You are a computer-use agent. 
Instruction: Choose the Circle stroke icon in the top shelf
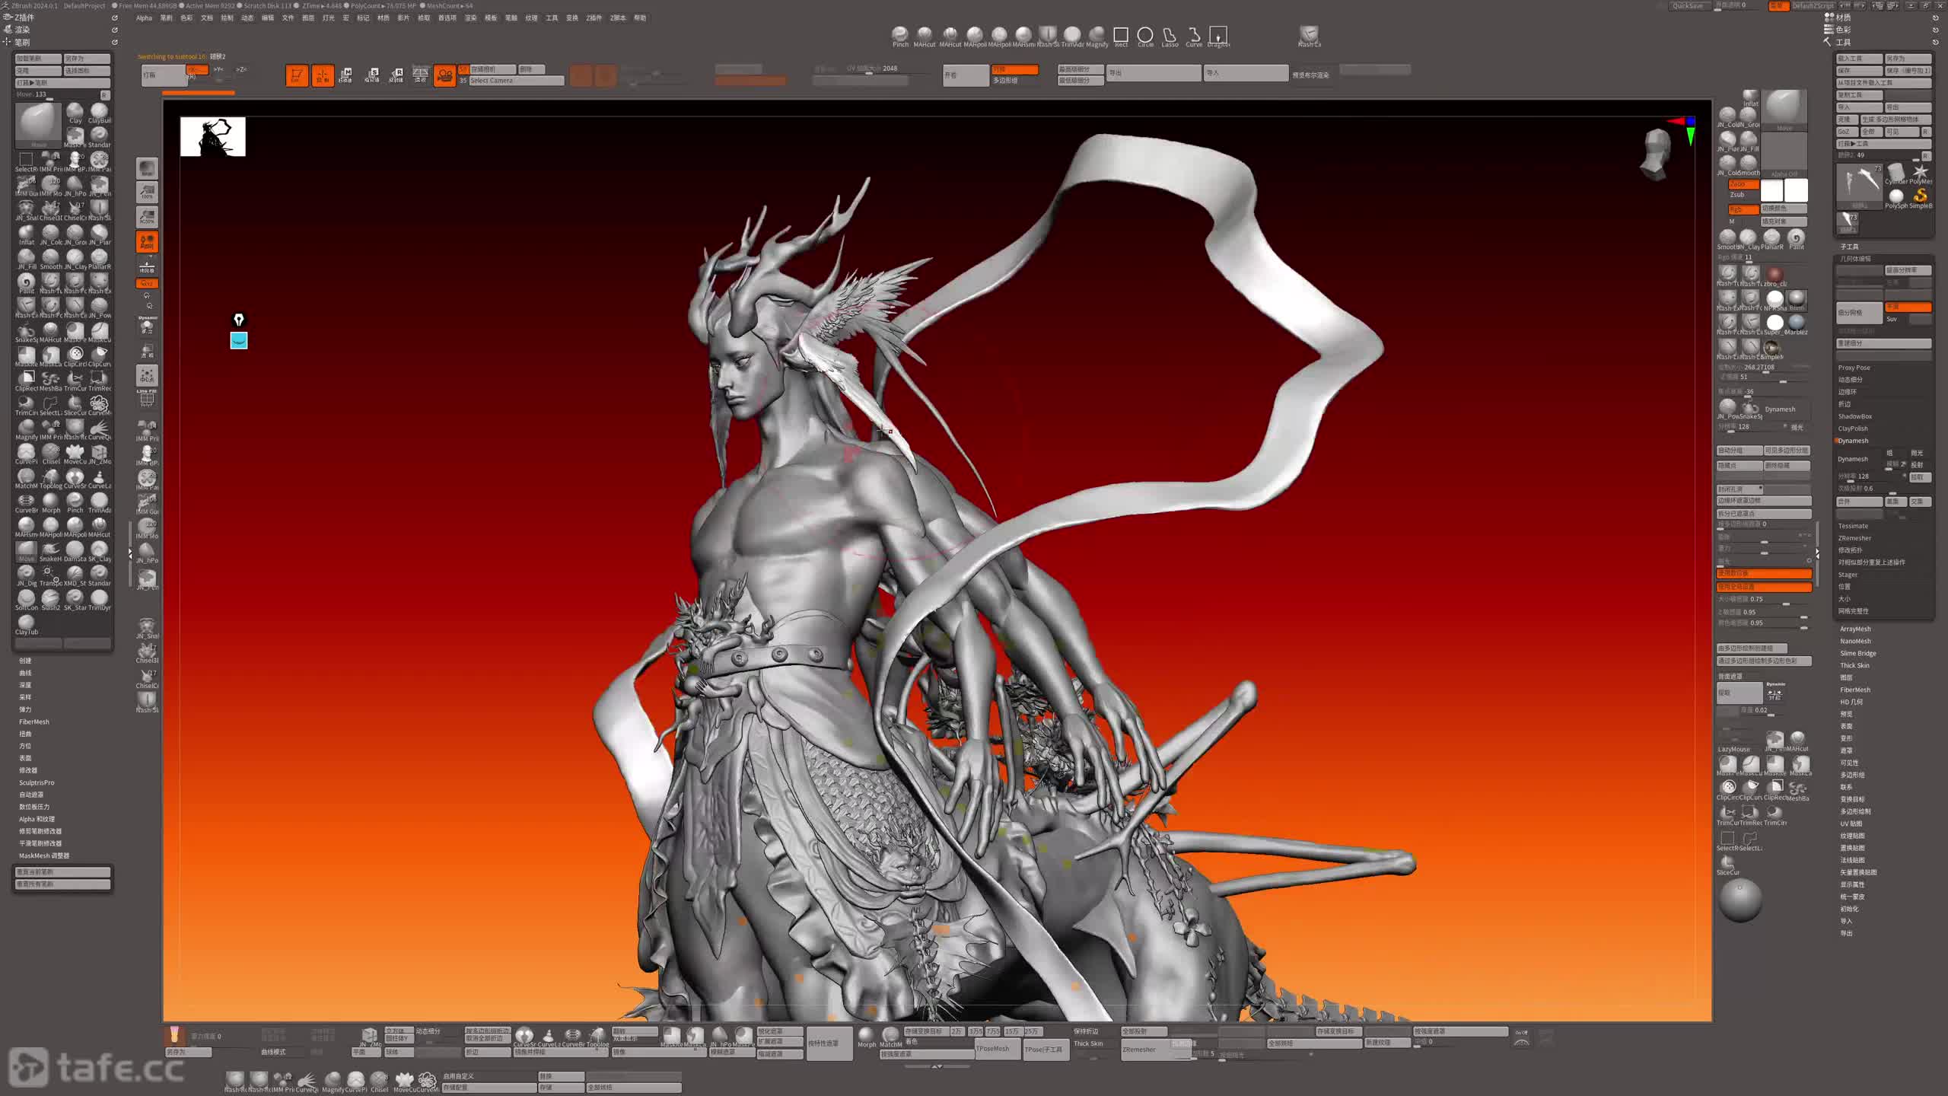(x=1145, y=36)
